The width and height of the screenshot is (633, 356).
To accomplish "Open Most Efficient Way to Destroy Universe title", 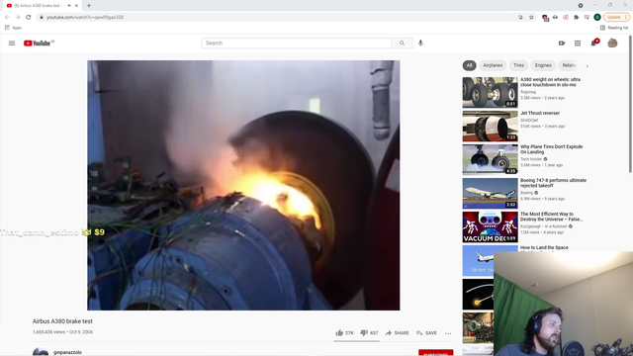I will point(552,217).
